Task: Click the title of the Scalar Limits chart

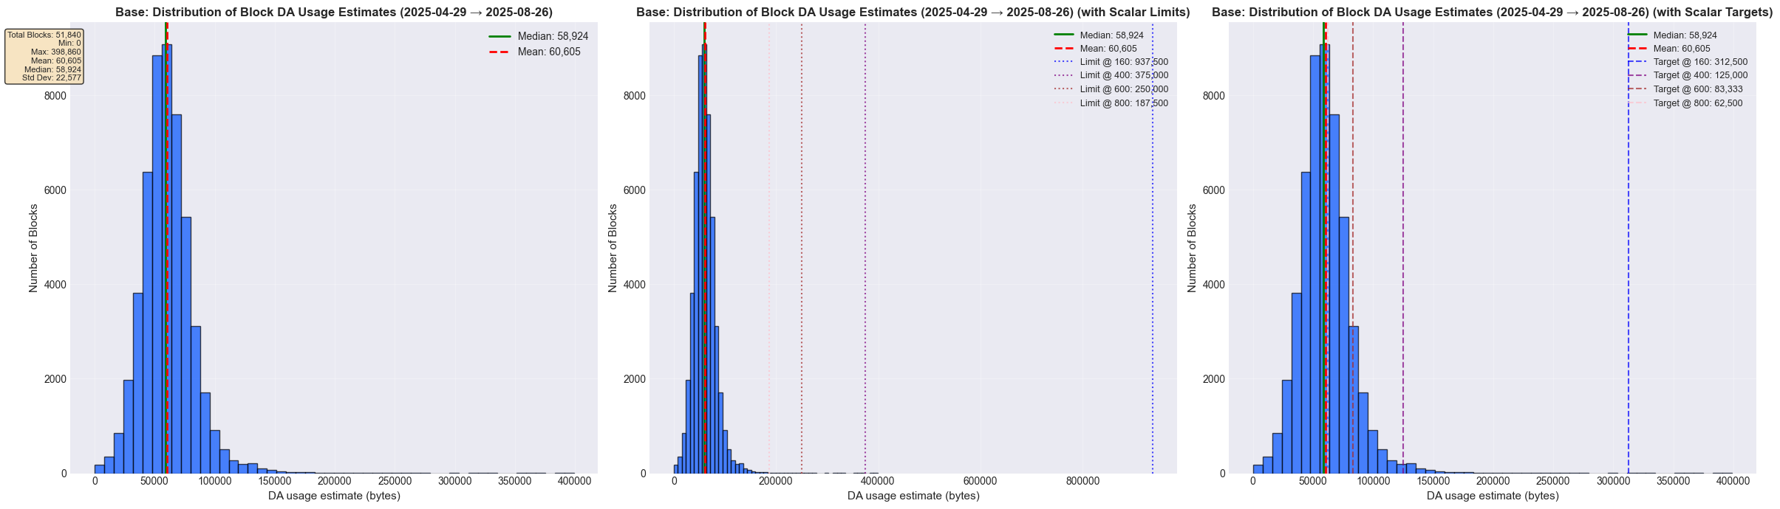Action: [913, 13]
